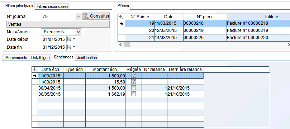
Task: Check Réglée for the 30/04/2015 échéance
Action: click(133, 88)
